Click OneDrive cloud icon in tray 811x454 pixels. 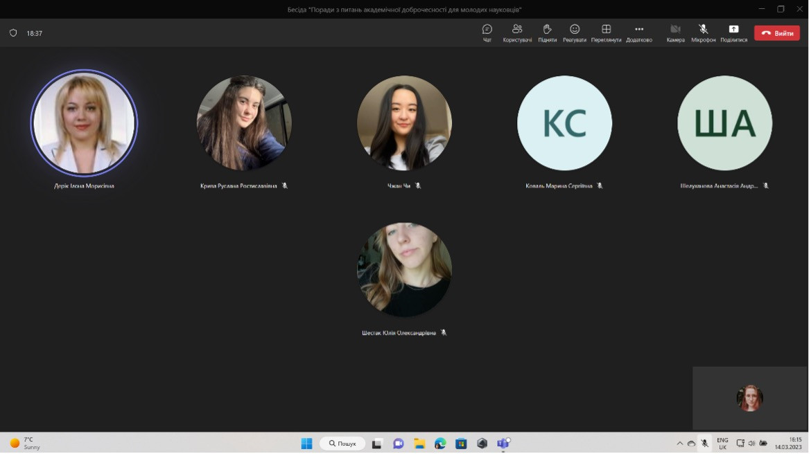692,444
